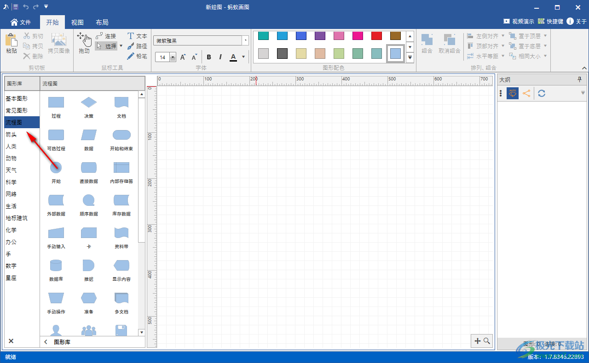The height and width of the screenshot is (363, 589).
Task: Select the Science (科学) category
Action: tap(22, 182)
